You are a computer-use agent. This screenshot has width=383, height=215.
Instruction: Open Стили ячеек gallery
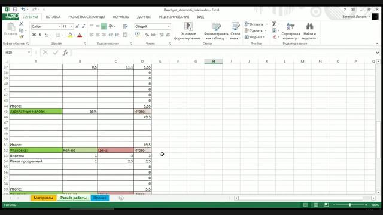(235, 31)
